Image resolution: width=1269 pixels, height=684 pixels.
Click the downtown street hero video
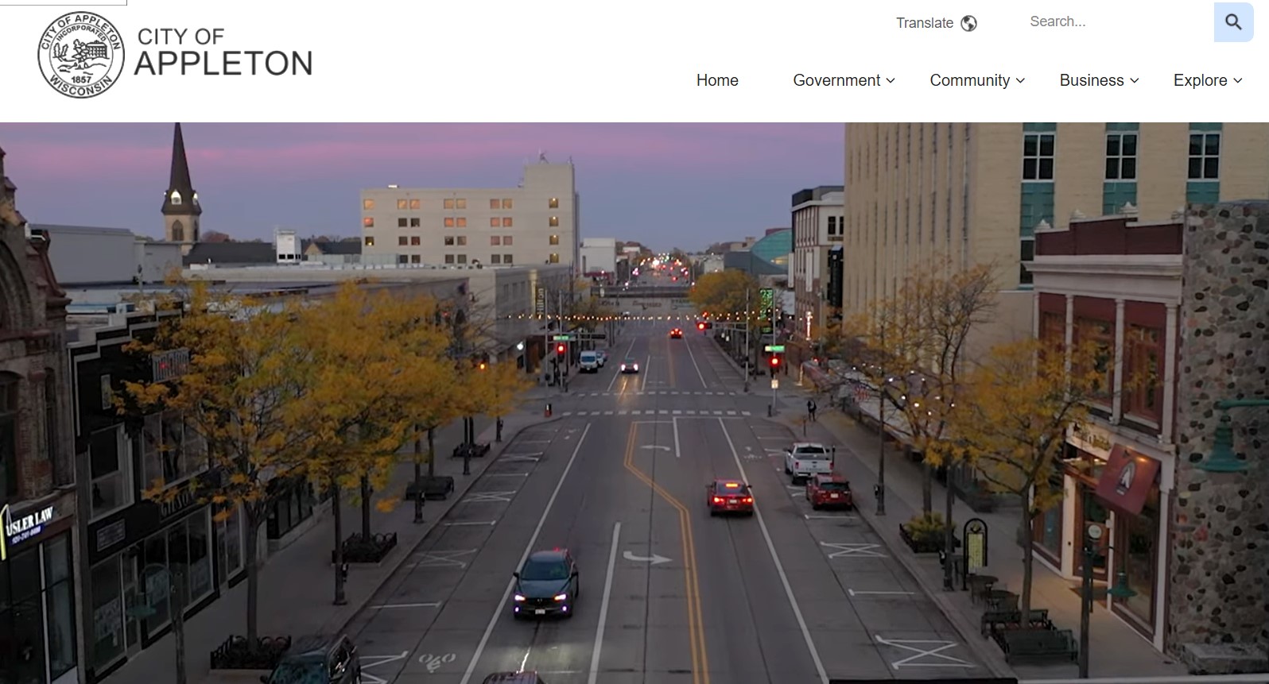[634, 403]
